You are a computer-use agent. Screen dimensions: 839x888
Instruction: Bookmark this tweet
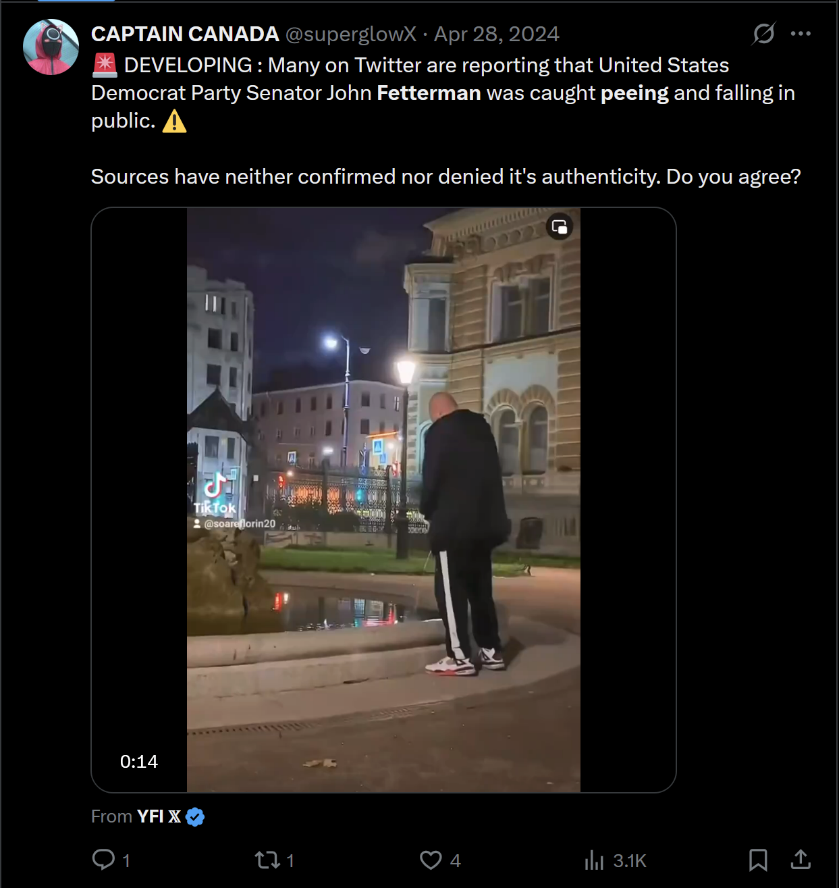(758, 860)
